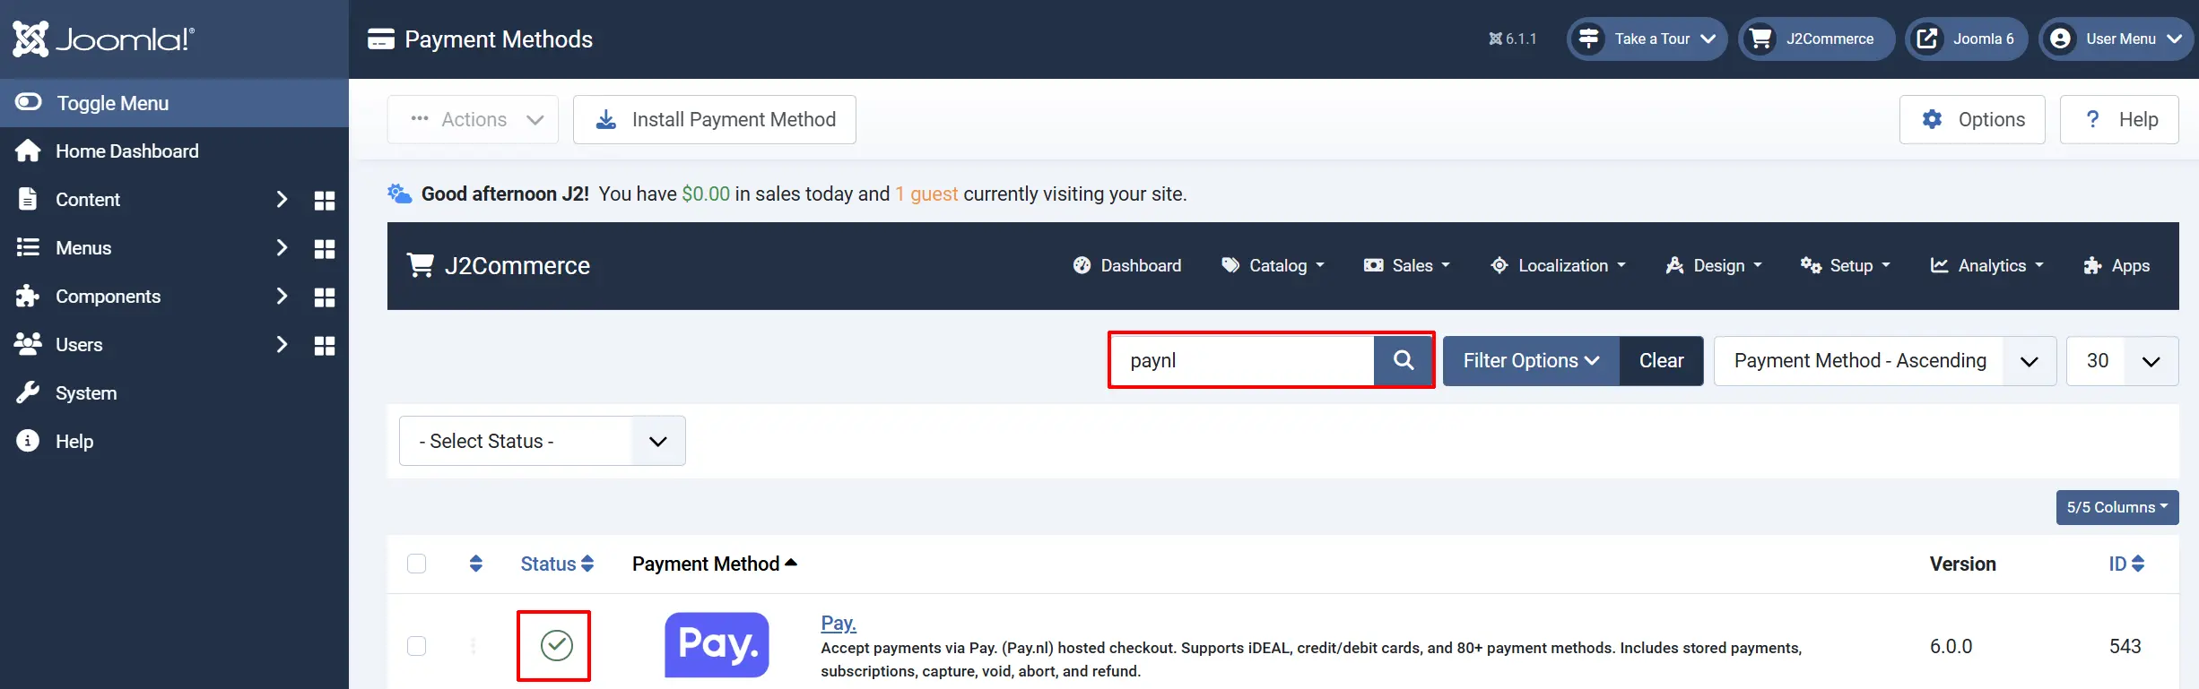Viewport: 2199px width, 689px height.
Task: Open the Options settings
Action: click(x=1972, y=119)
